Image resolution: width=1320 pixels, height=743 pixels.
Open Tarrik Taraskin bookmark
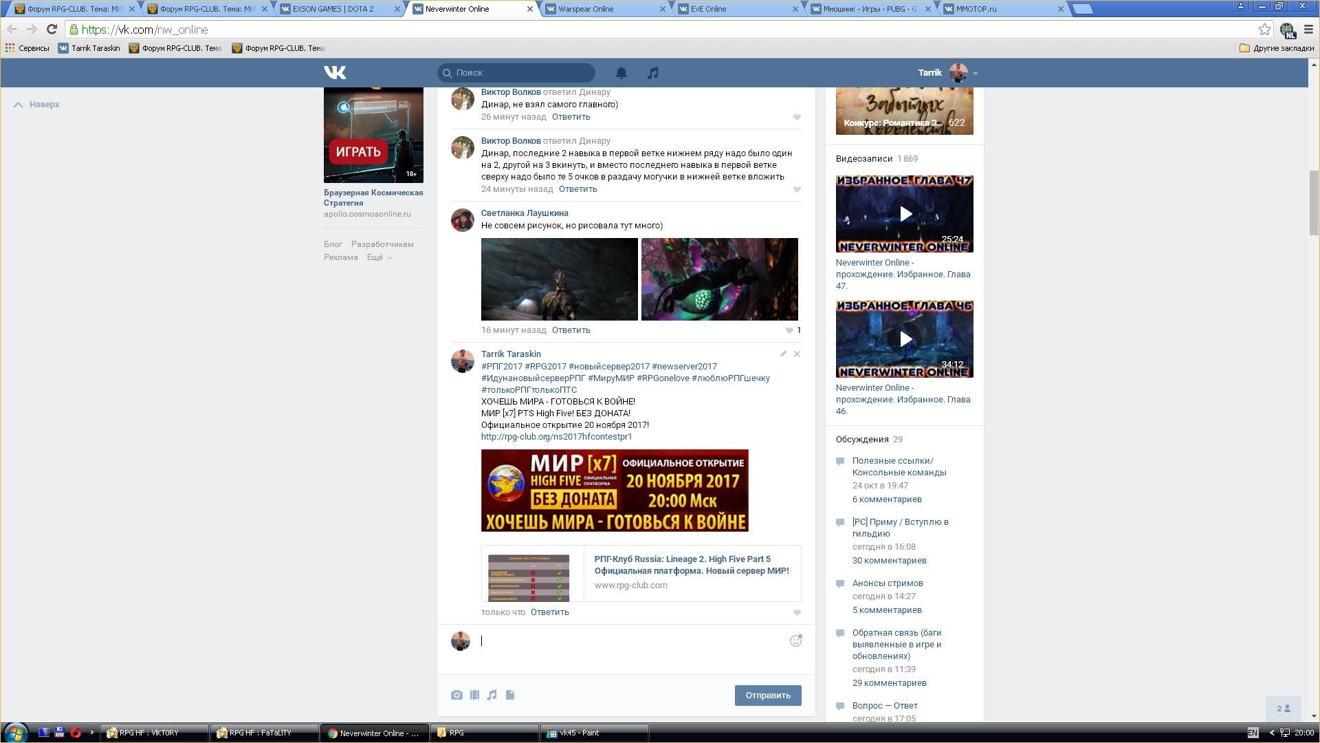89,48
